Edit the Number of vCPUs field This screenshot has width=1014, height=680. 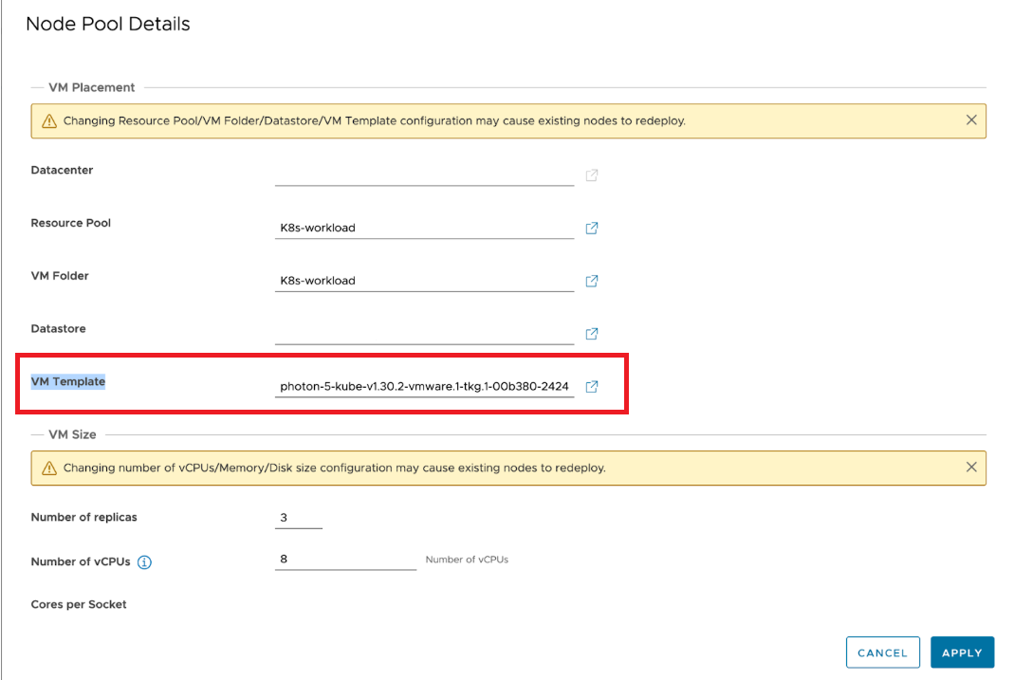click(x=345, y=560)
